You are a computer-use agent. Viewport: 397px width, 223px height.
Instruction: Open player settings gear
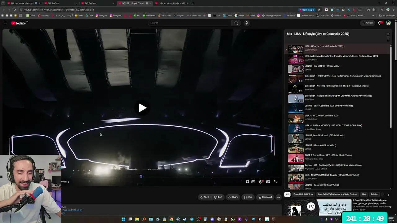[x=261, y=182]
